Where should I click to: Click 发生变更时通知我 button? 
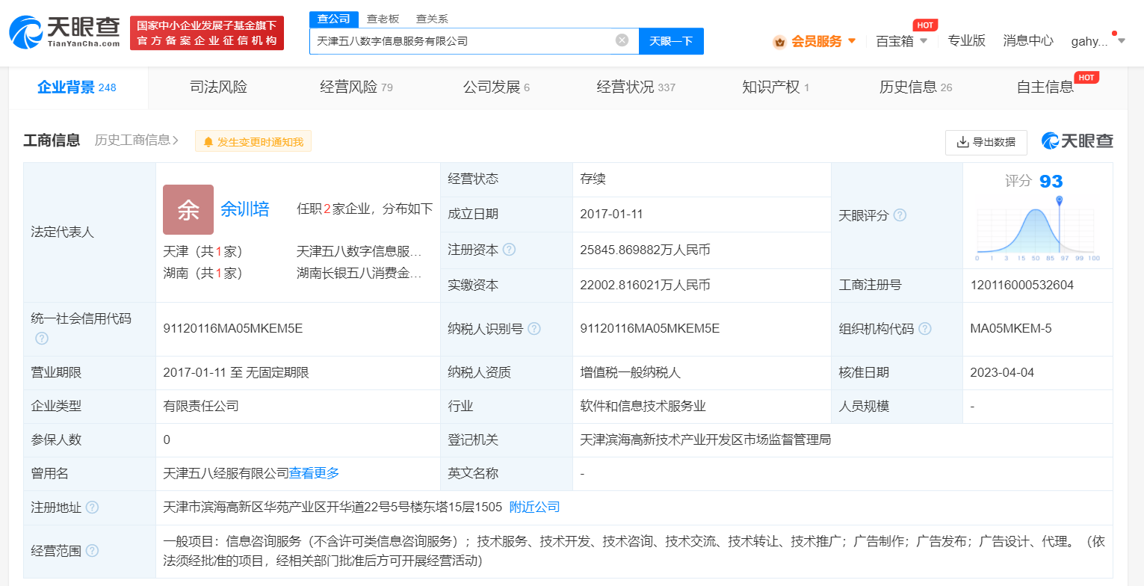coord(253,141)
